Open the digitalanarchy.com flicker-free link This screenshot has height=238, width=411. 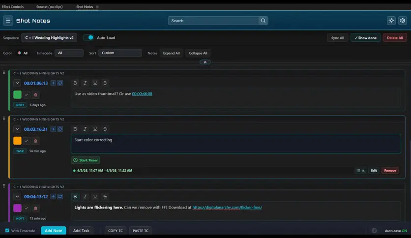point(227,208)
